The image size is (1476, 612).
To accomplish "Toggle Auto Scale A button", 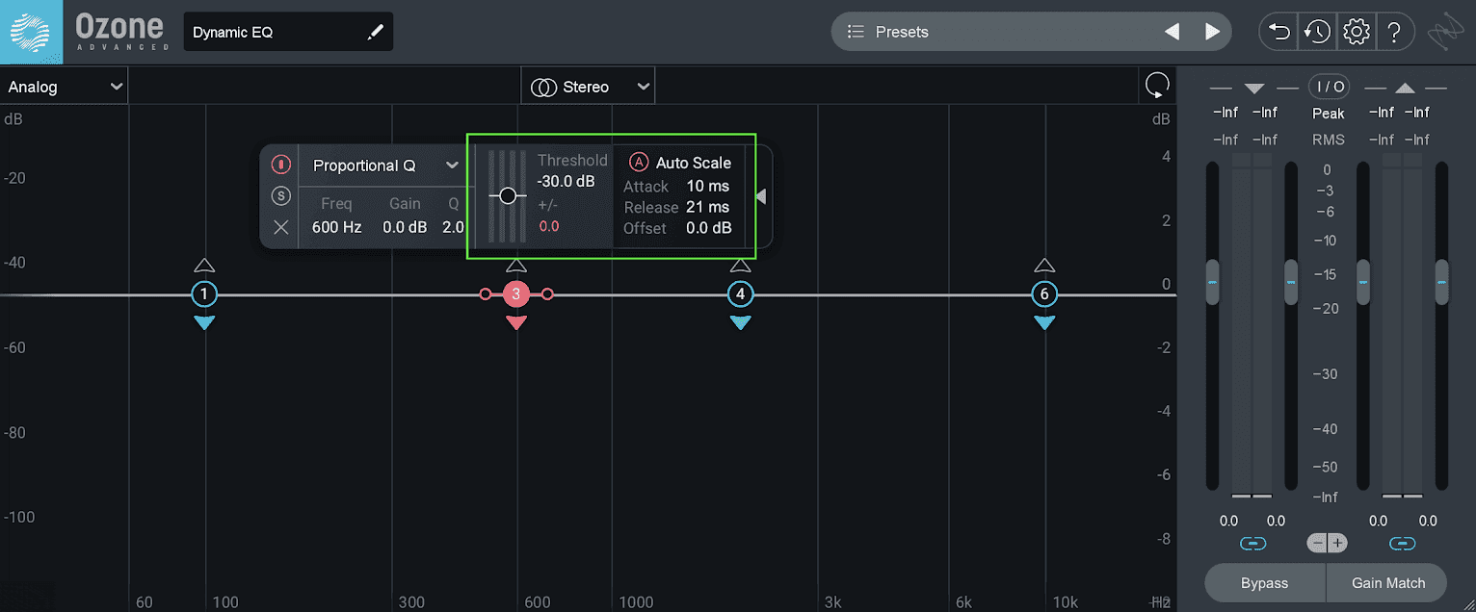I will (639, 162).
